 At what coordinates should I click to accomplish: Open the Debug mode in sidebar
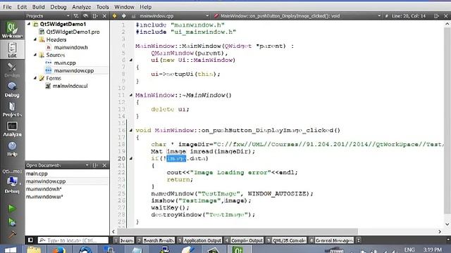click(12, 89)
